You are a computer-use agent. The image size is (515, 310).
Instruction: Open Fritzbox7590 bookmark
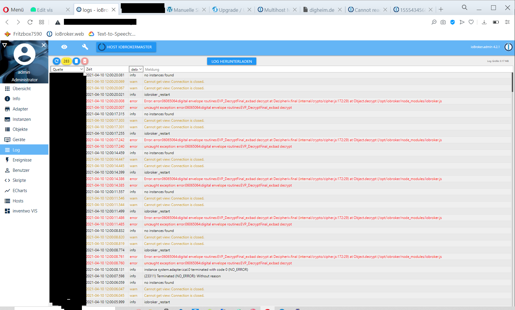click(x=24, y=34)
